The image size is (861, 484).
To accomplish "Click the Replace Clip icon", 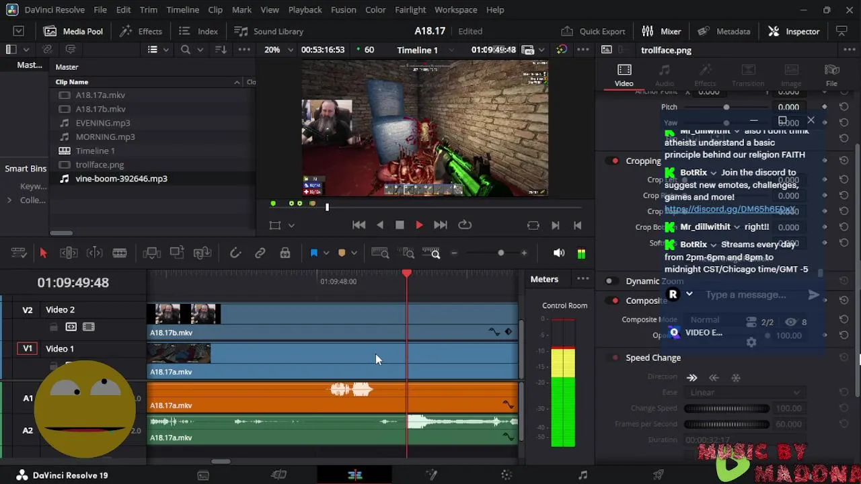I will 202,253.
